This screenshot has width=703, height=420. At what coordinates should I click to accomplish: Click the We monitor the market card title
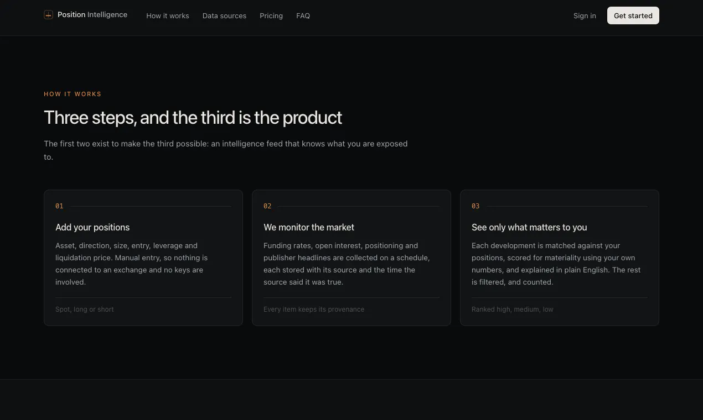(x=309, y=227)
